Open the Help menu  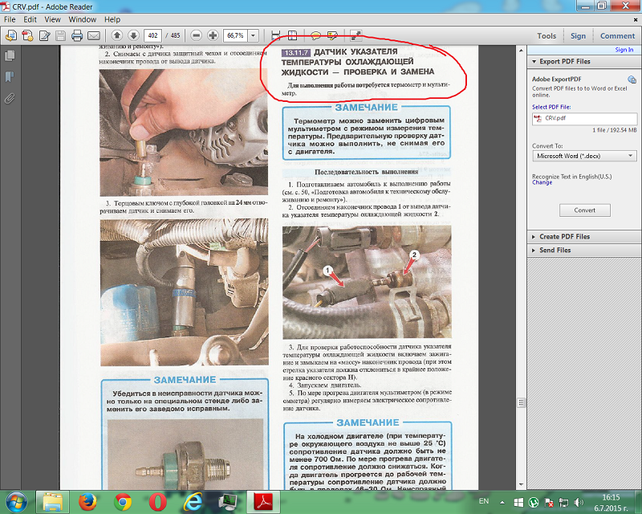(x=112, y=19)
